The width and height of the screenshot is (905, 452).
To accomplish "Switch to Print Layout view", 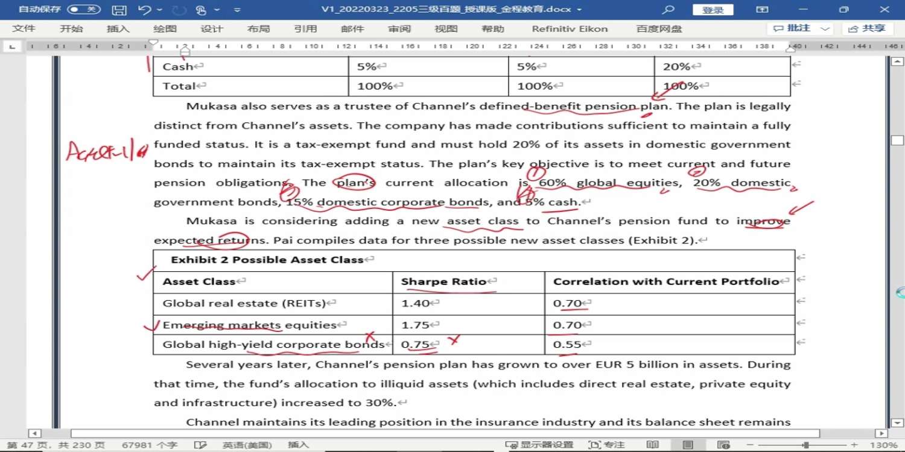I will tap(688, 445).
